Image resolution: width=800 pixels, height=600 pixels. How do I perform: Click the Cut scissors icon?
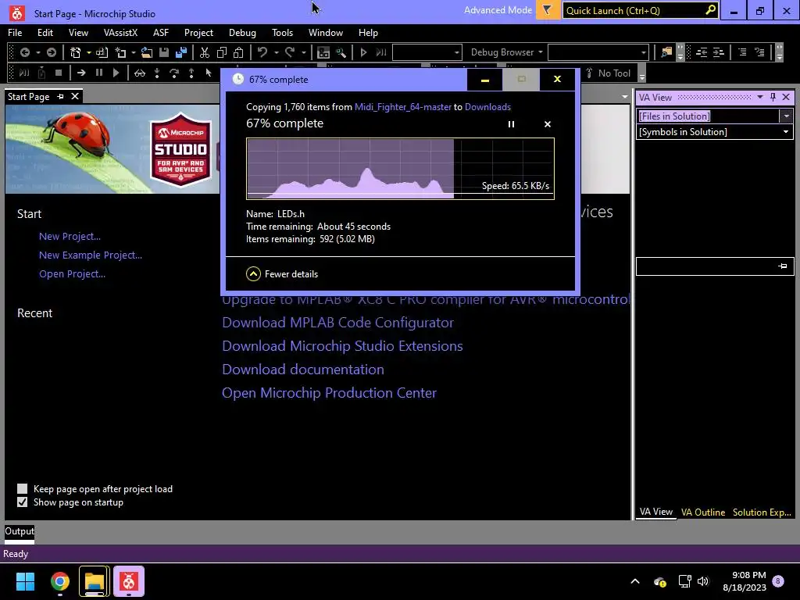205,52
